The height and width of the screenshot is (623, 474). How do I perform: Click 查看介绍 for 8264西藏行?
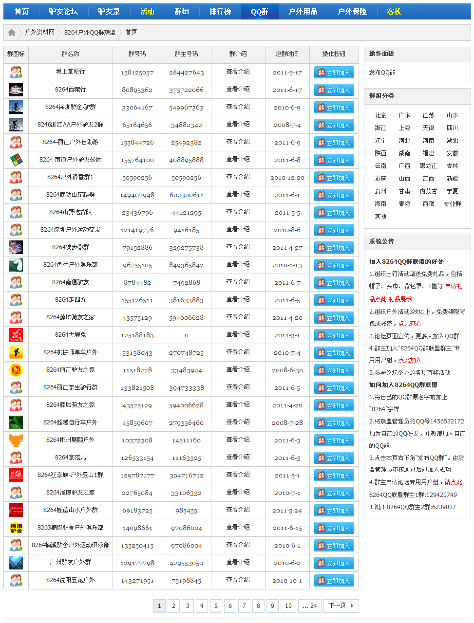coord(238,89)
